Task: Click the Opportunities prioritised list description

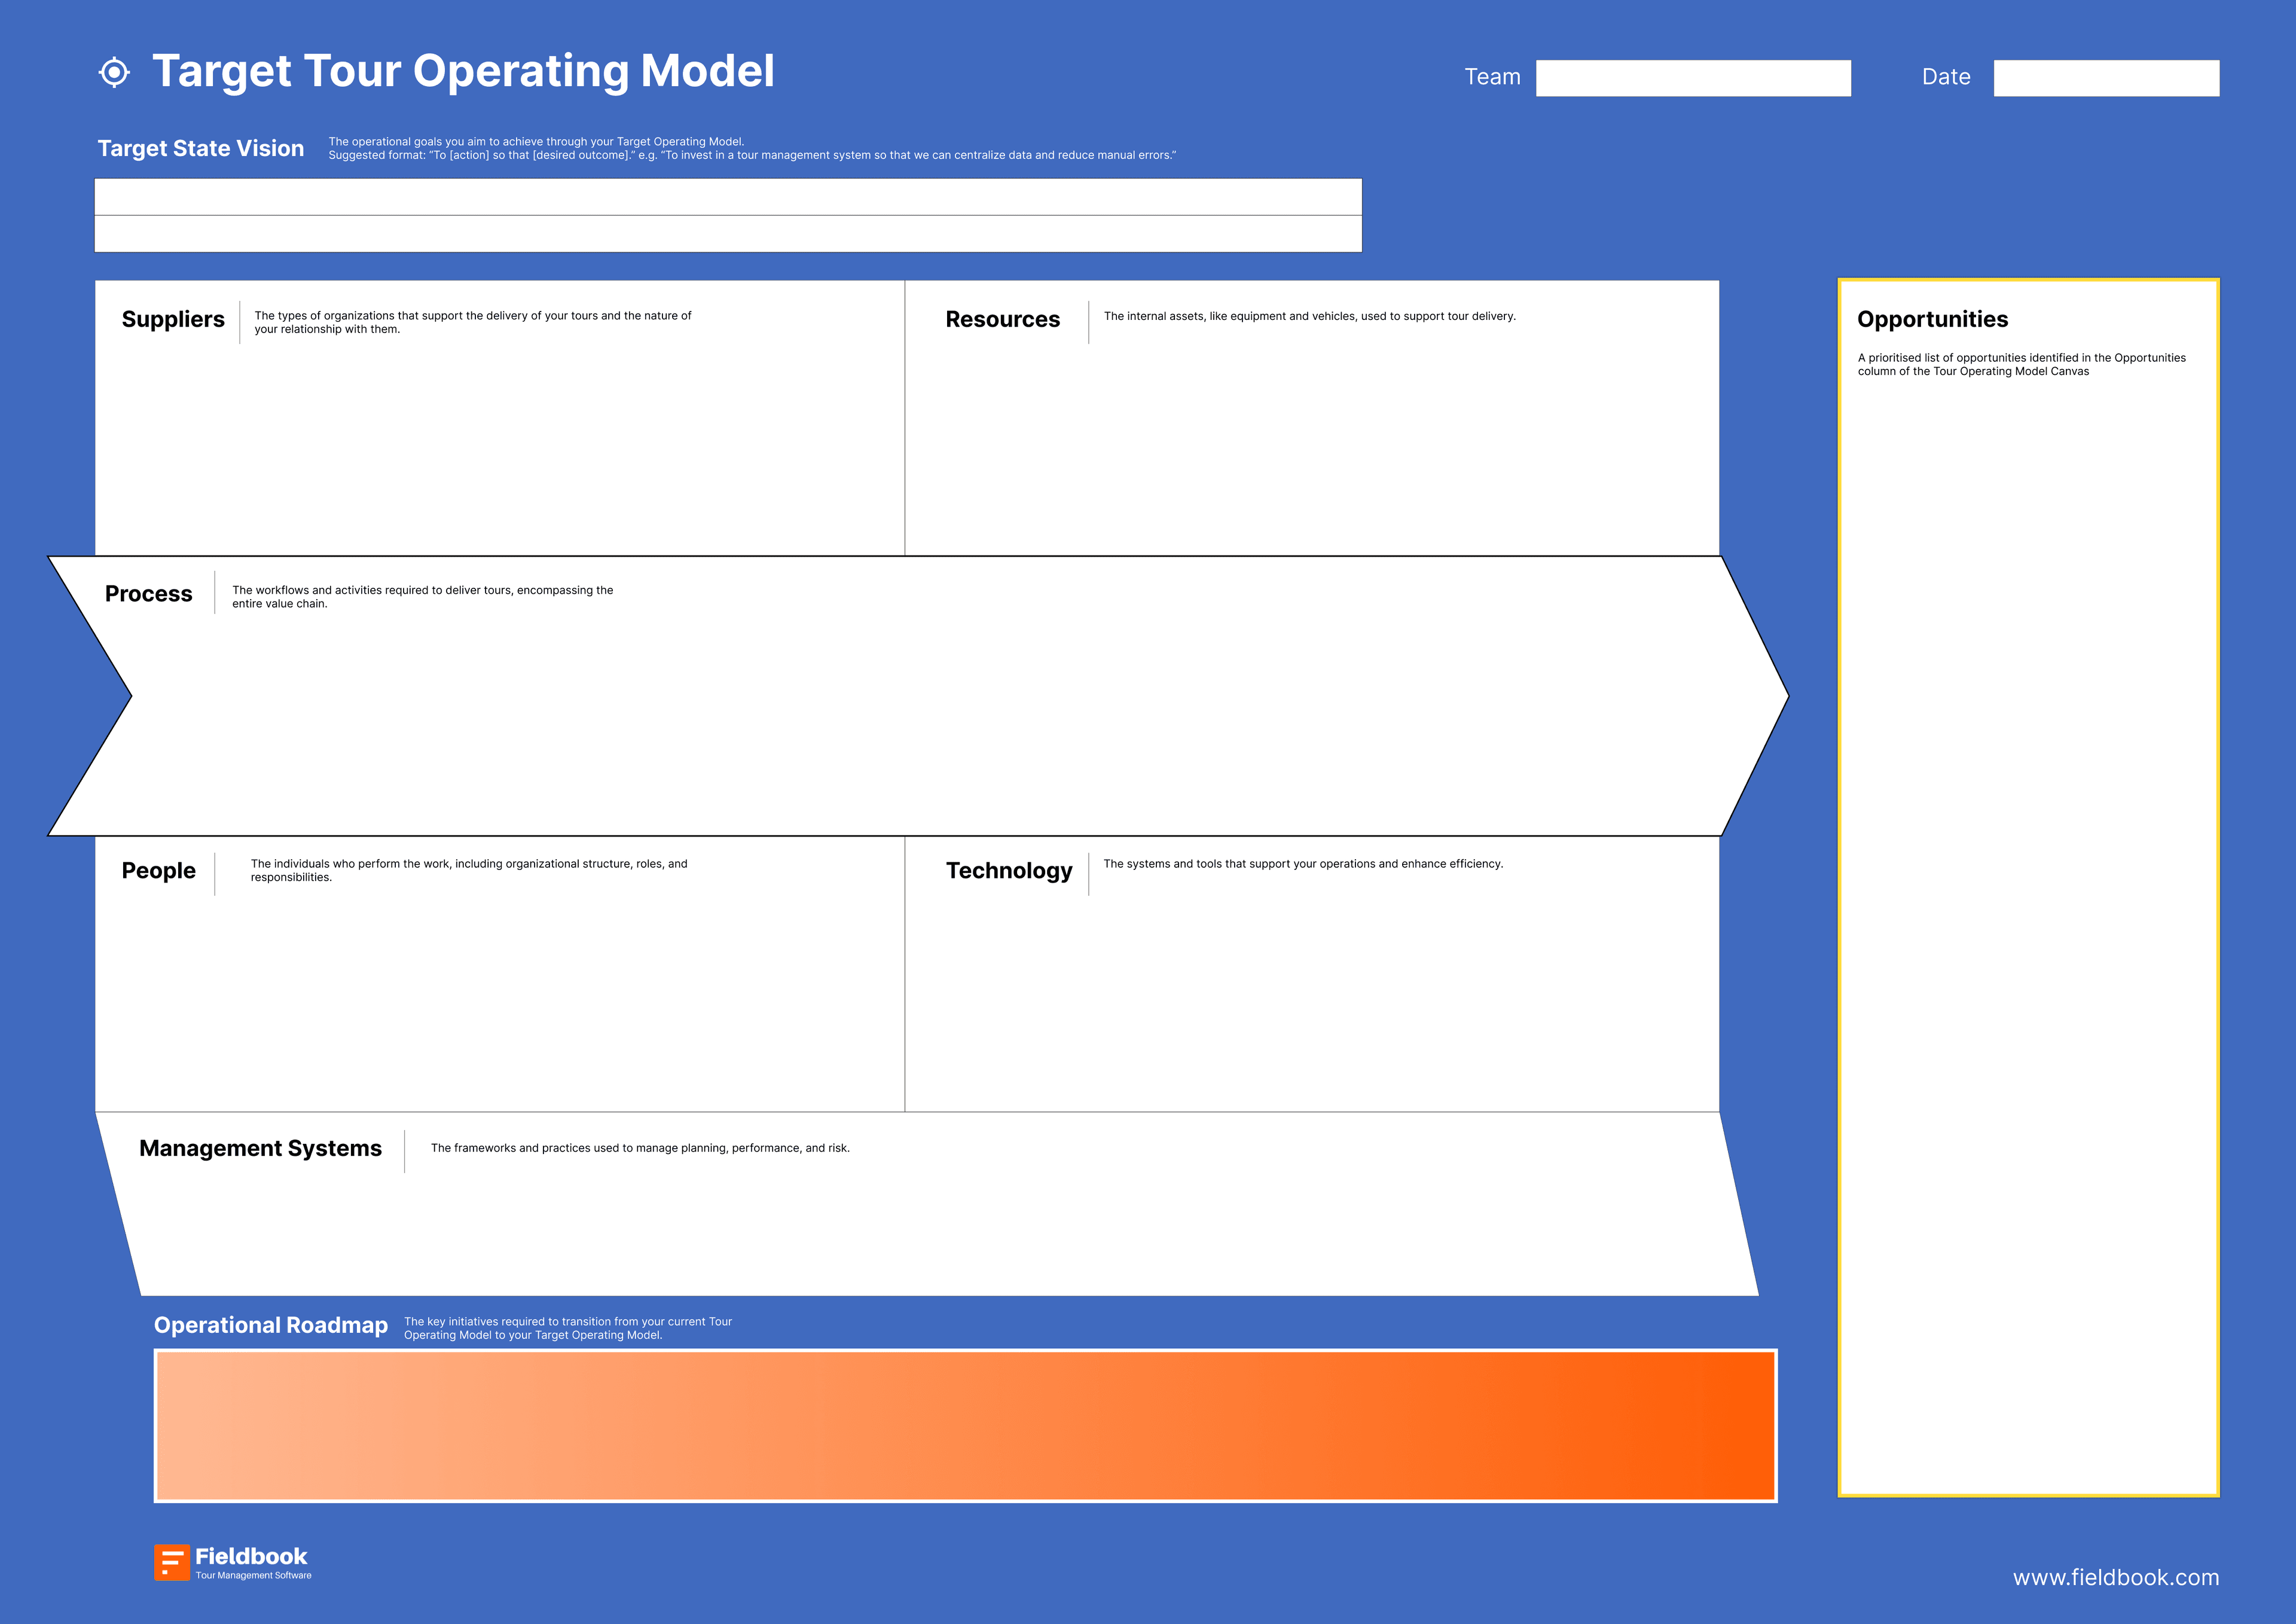Action: [x=2021, y=364]
